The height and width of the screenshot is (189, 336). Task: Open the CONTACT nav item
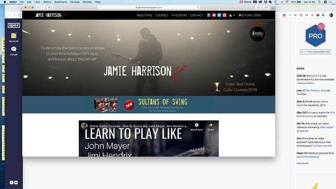point(197,15)
